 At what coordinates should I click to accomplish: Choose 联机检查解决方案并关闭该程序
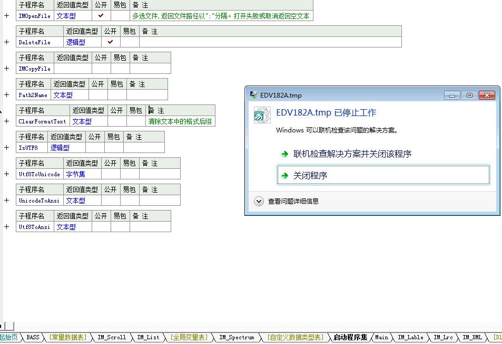[383, 154]
